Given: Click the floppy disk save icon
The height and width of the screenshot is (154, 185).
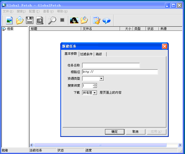Looking at the screenshot, I should 29,20.
